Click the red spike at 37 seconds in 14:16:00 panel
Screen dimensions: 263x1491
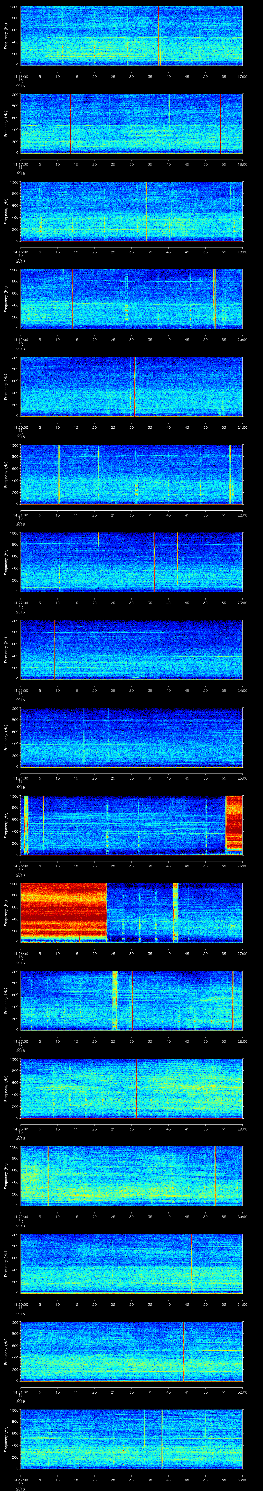coord(158,36)
